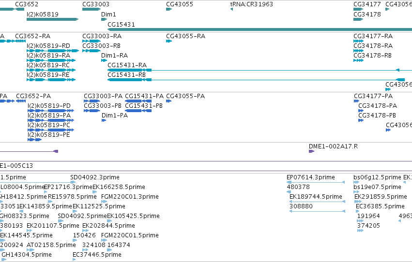This screenshot has height=262, width=412.
Task: Click the CG15431 gene bar
Action: coord(259,29)
